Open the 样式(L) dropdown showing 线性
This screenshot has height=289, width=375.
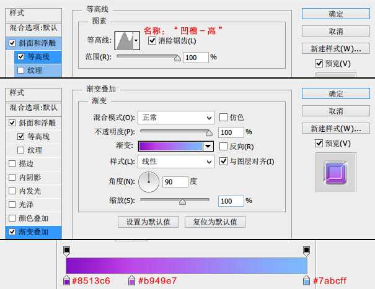pyautogui.click(x=176, y=162)
